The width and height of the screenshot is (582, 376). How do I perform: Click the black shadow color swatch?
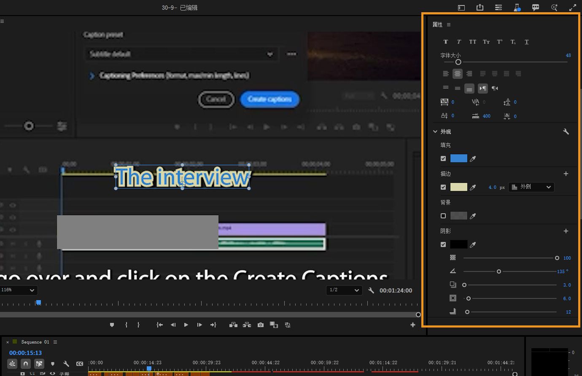point(459,244)
